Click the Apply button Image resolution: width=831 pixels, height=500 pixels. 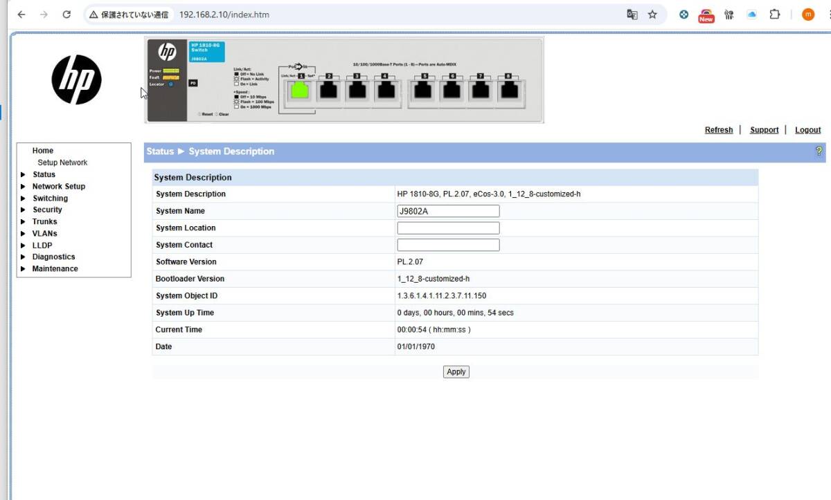pyautogui.click(x=456, y=372)
